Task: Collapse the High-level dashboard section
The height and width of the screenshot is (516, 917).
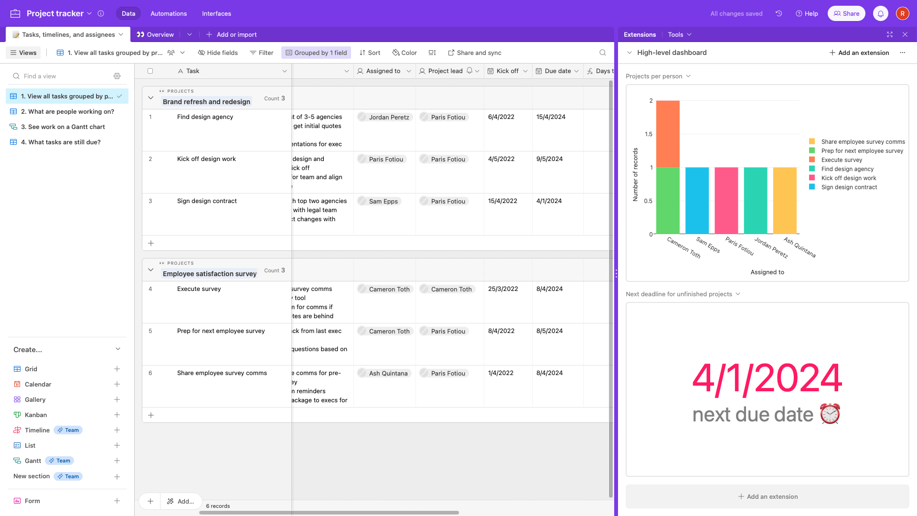Action: point(629,53)
